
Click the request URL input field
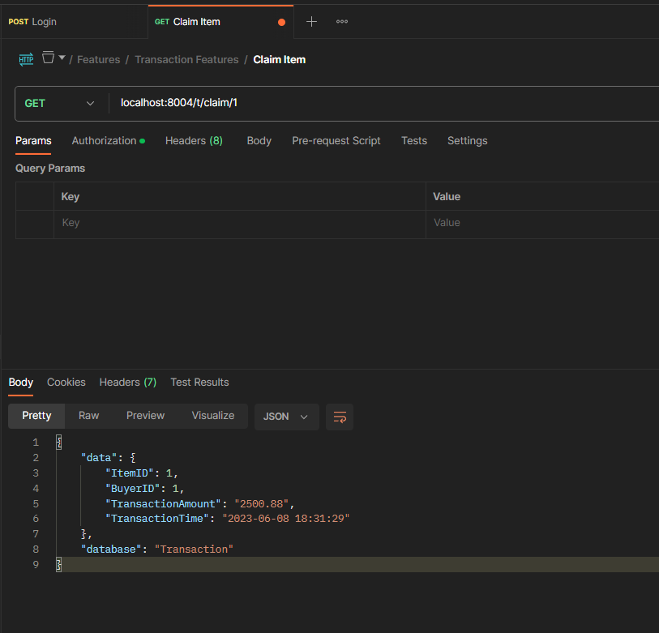[x=381, y=104]
